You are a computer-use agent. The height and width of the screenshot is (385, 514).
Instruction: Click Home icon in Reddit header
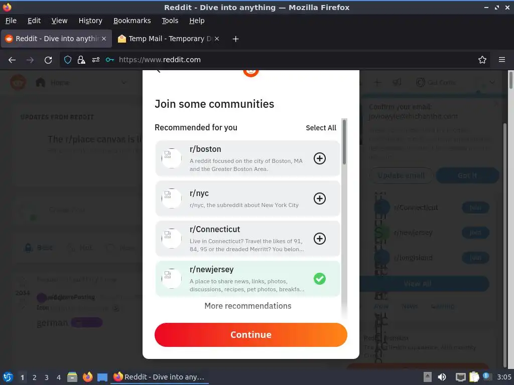pos(41,83)
